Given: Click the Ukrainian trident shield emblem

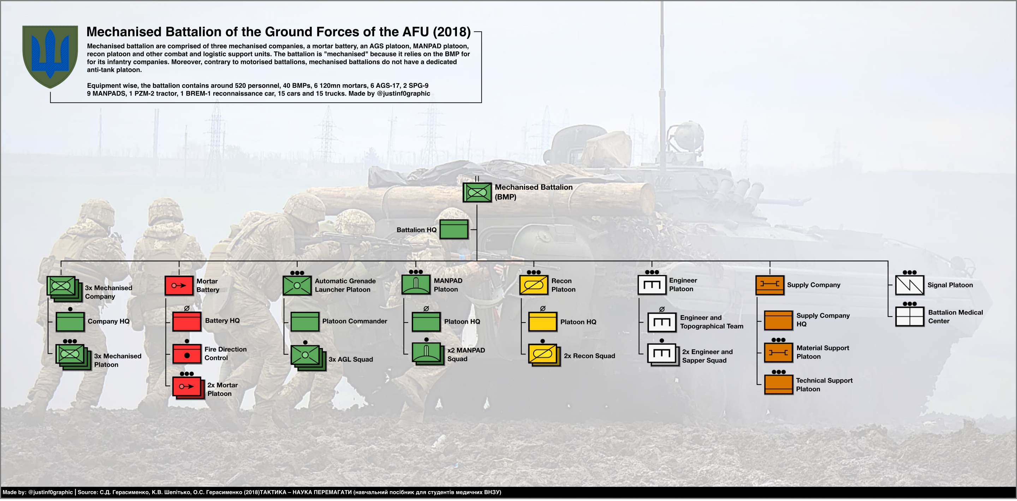Looking at the screenshot, I should coord(50,56).
